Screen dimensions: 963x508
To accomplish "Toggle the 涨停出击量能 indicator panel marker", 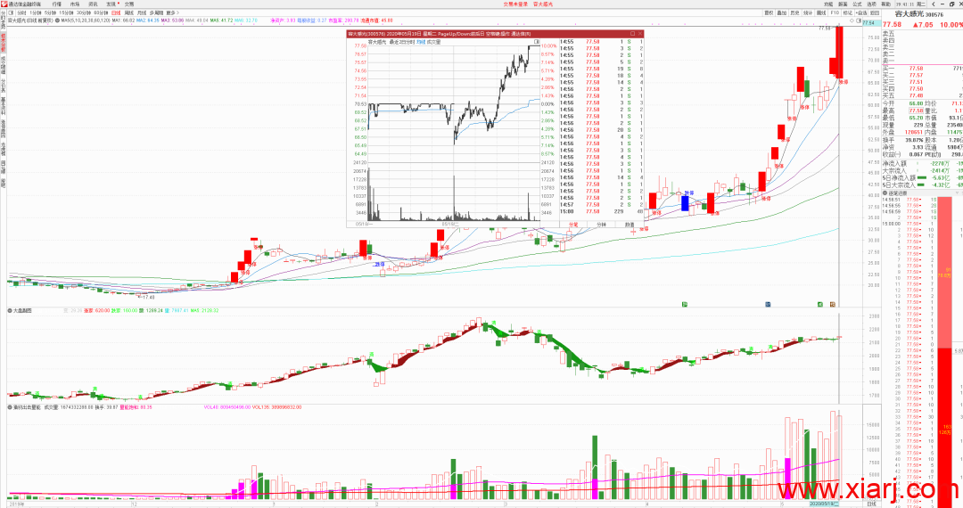I will 10,406.
